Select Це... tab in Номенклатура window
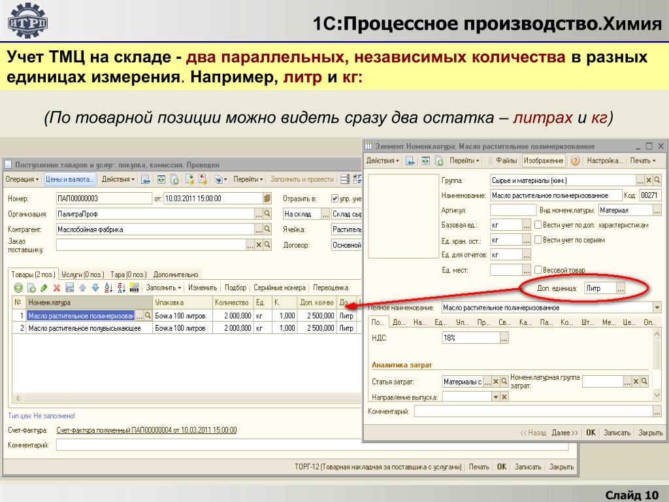This screenshot has width=669, height=502. [629, 322]
